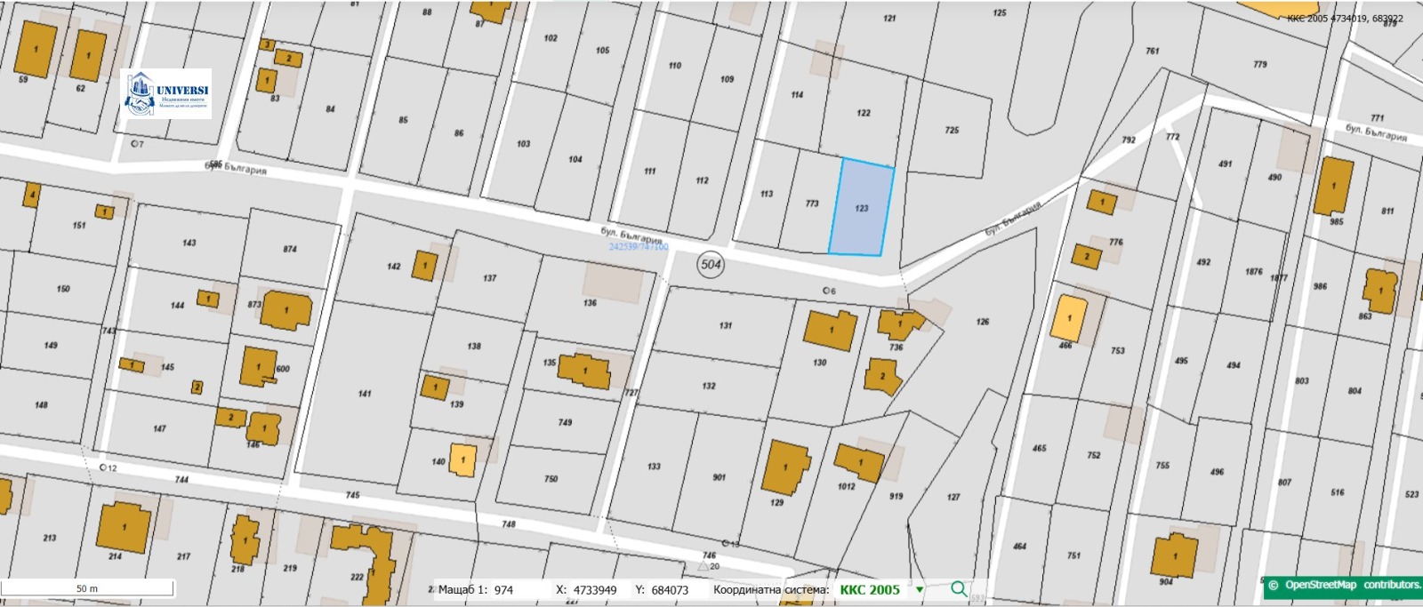
Task: Select the highlighted blue parcel 123
Action: click(861, 207)
